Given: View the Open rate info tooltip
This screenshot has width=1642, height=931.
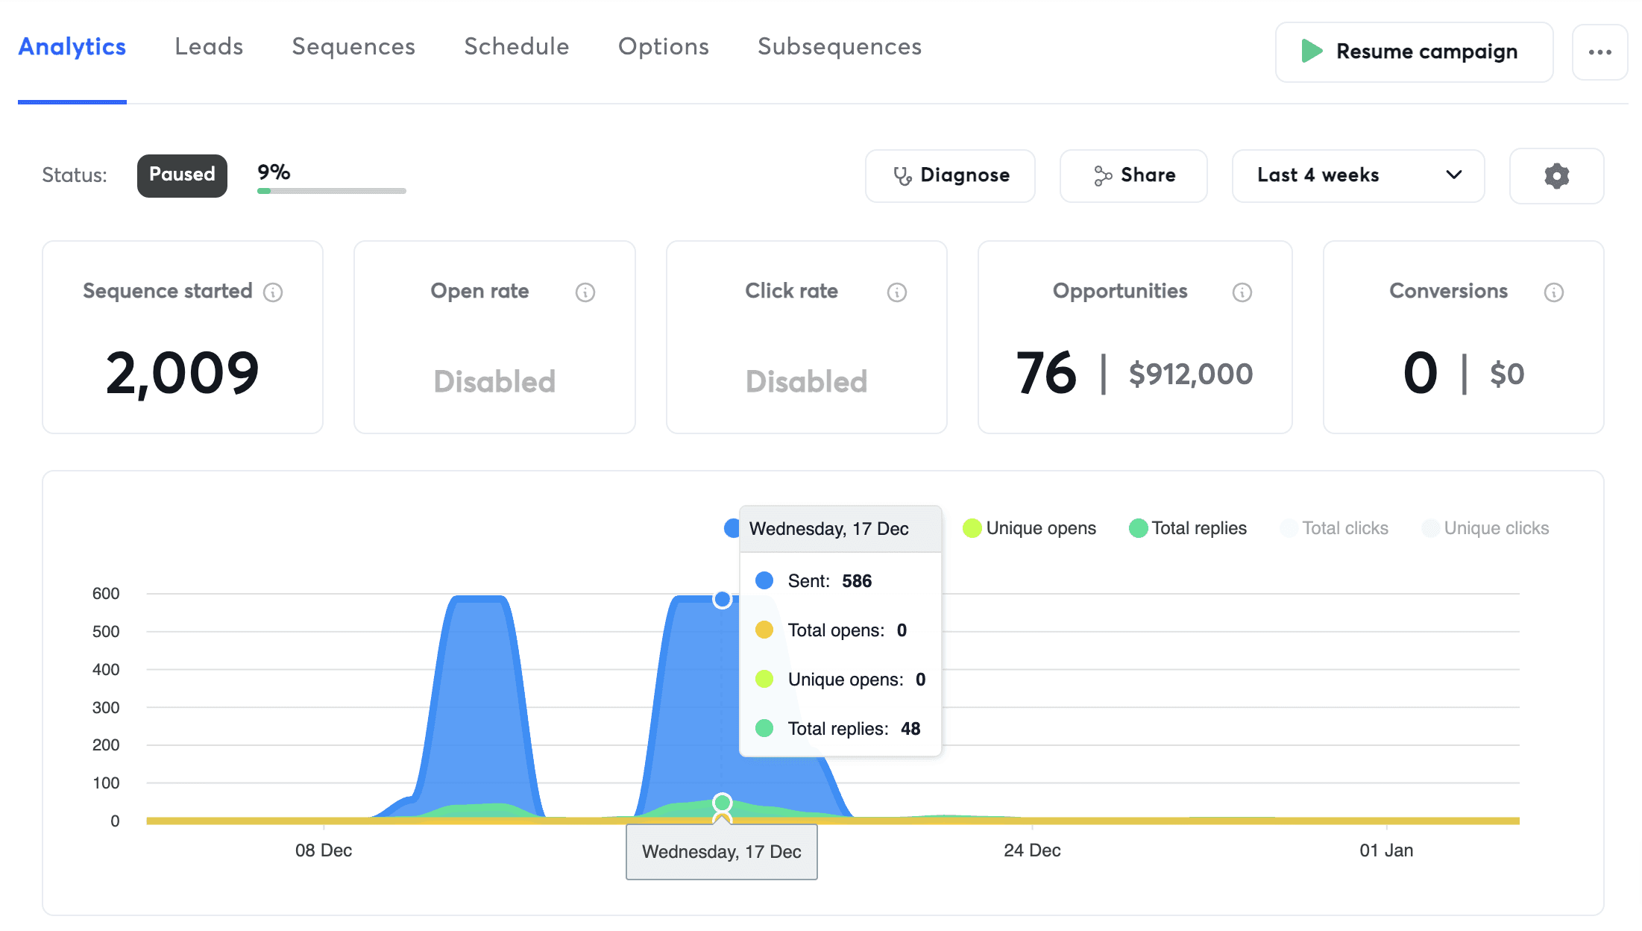Looking at the screenshot, I should pos(585,292).
